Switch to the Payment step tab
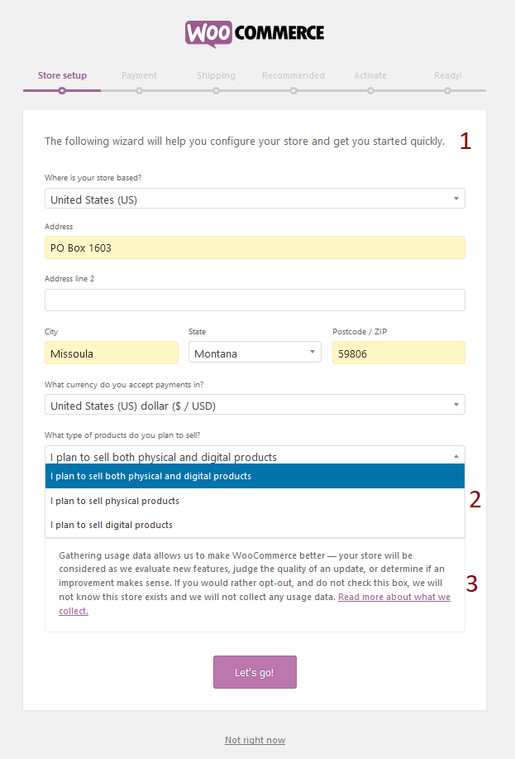The width and height of the screenshot is (515, 759). click(139, 75)
